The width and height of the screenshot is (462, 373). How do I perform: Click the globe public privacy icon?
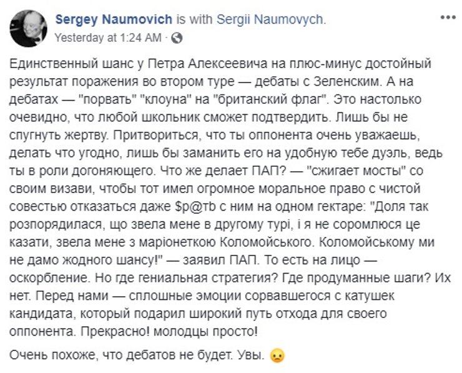coord(177,38)
